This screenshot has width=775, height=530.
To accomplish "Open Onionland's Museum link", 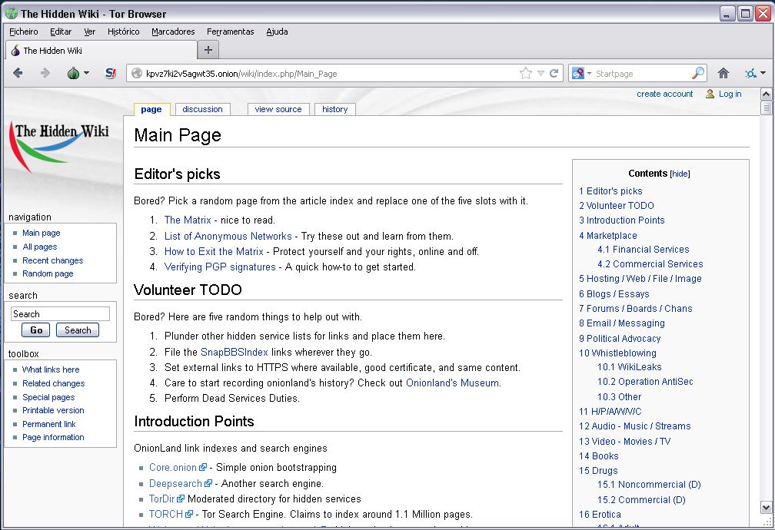I will tap(452, 383).
